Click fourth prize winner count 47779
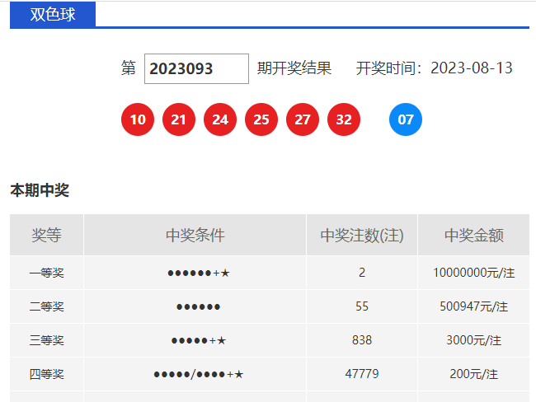The image size is (536, 402). 362,374
